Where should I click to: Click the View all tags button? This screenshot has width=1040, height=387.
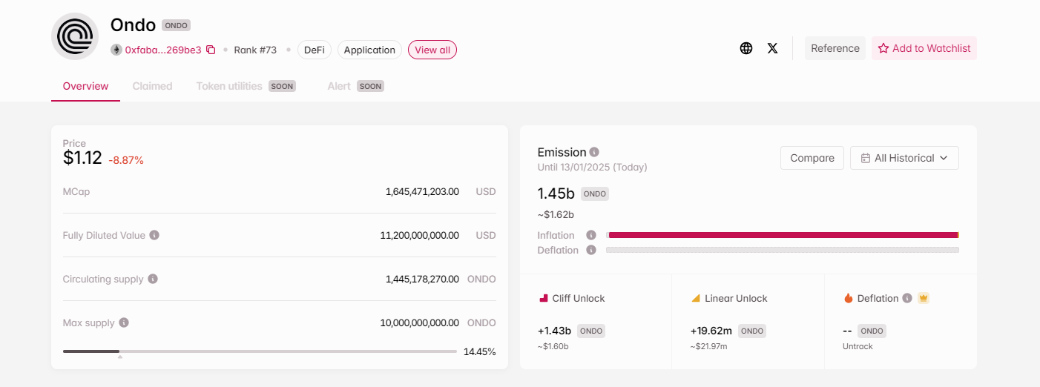click(432, 50)
